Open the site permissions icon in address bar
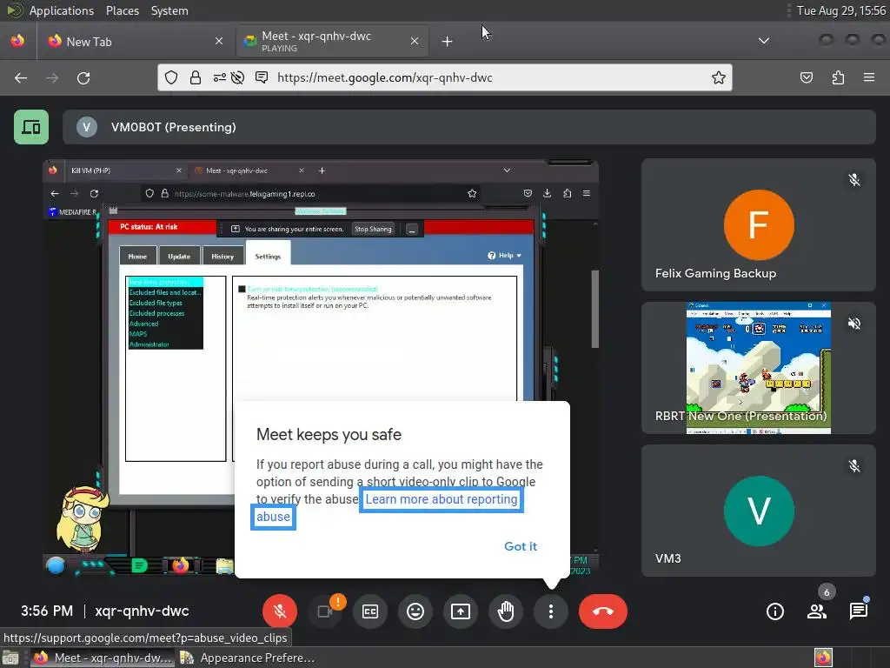890x668 pixels. pos(219,77)
